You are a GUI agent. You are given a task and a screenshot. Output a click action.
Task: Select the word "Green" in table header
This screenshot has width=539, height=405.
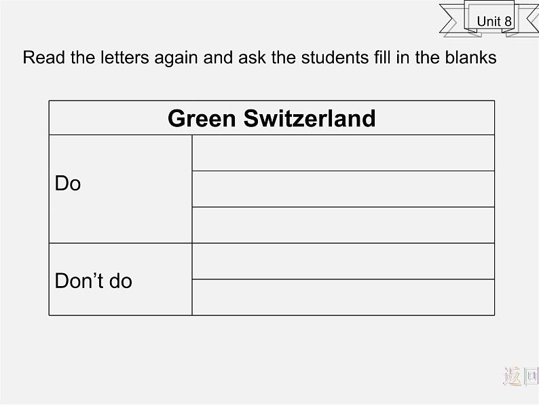tap(202, 118)
